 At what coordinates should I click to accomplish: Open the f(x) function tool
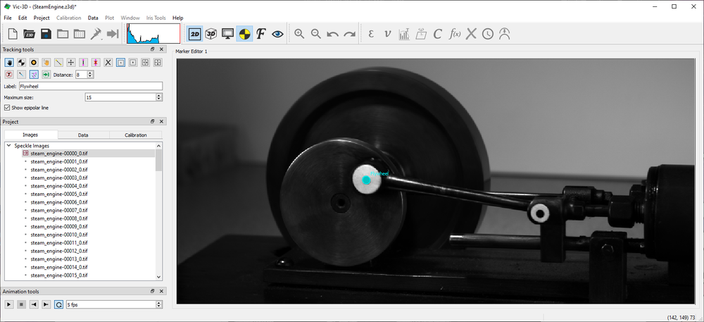454,34
